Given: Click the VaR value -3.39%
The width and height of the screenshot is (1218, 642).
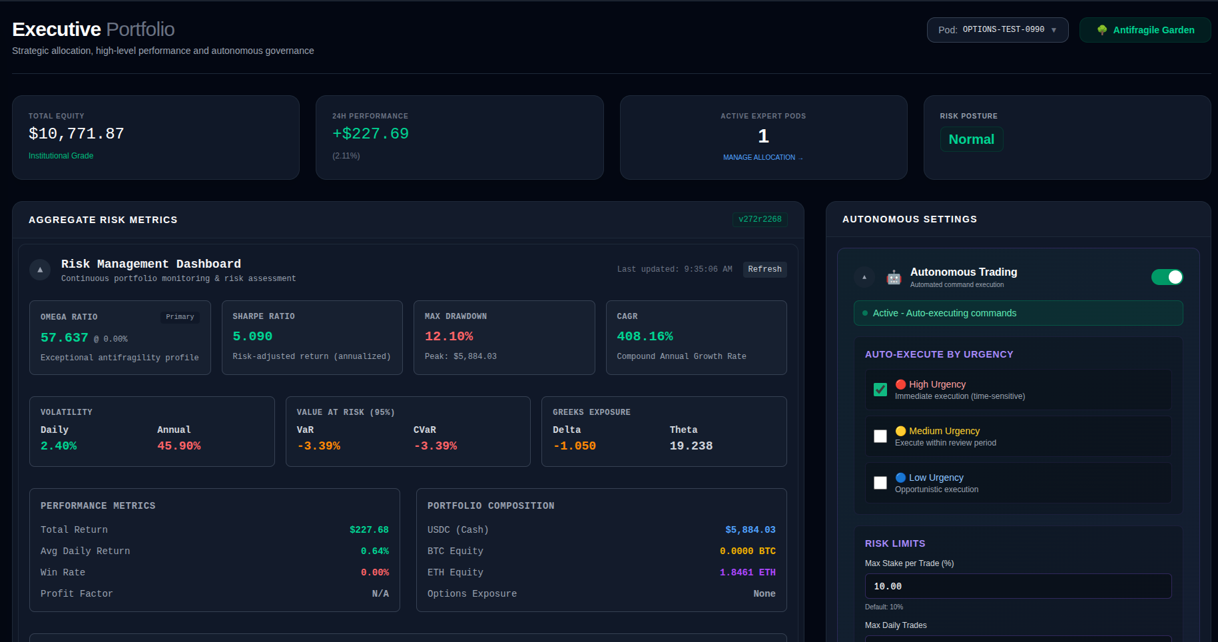Looking at the screenshot, I should click(x=318, y=446).
